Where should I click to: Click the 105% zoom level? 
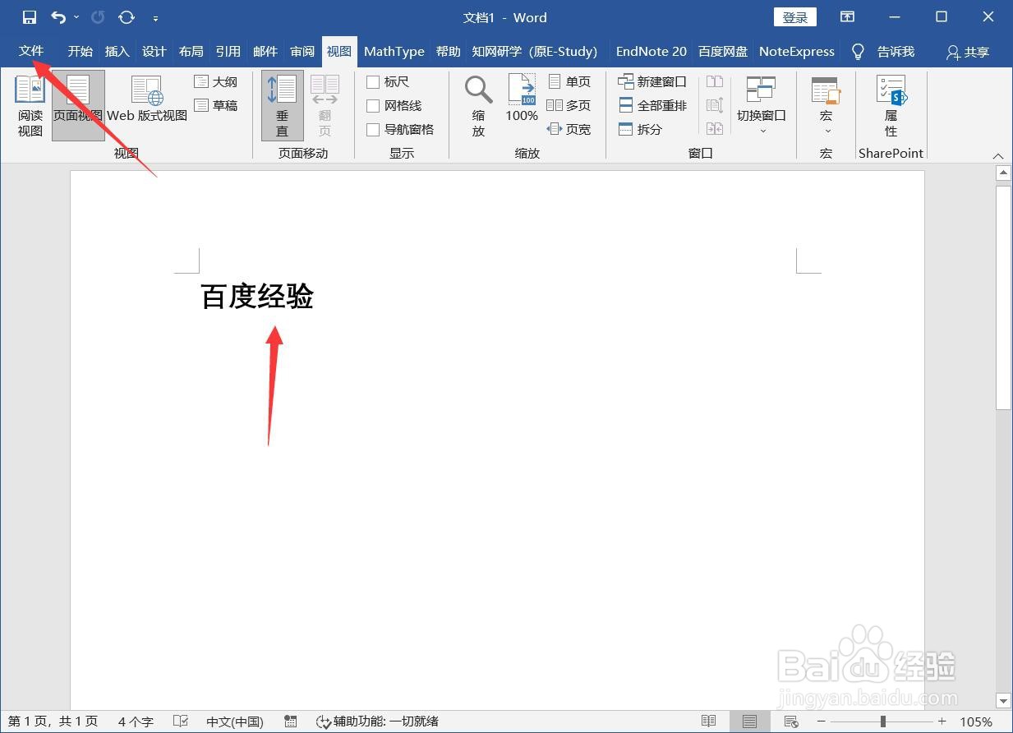[976, 721]
